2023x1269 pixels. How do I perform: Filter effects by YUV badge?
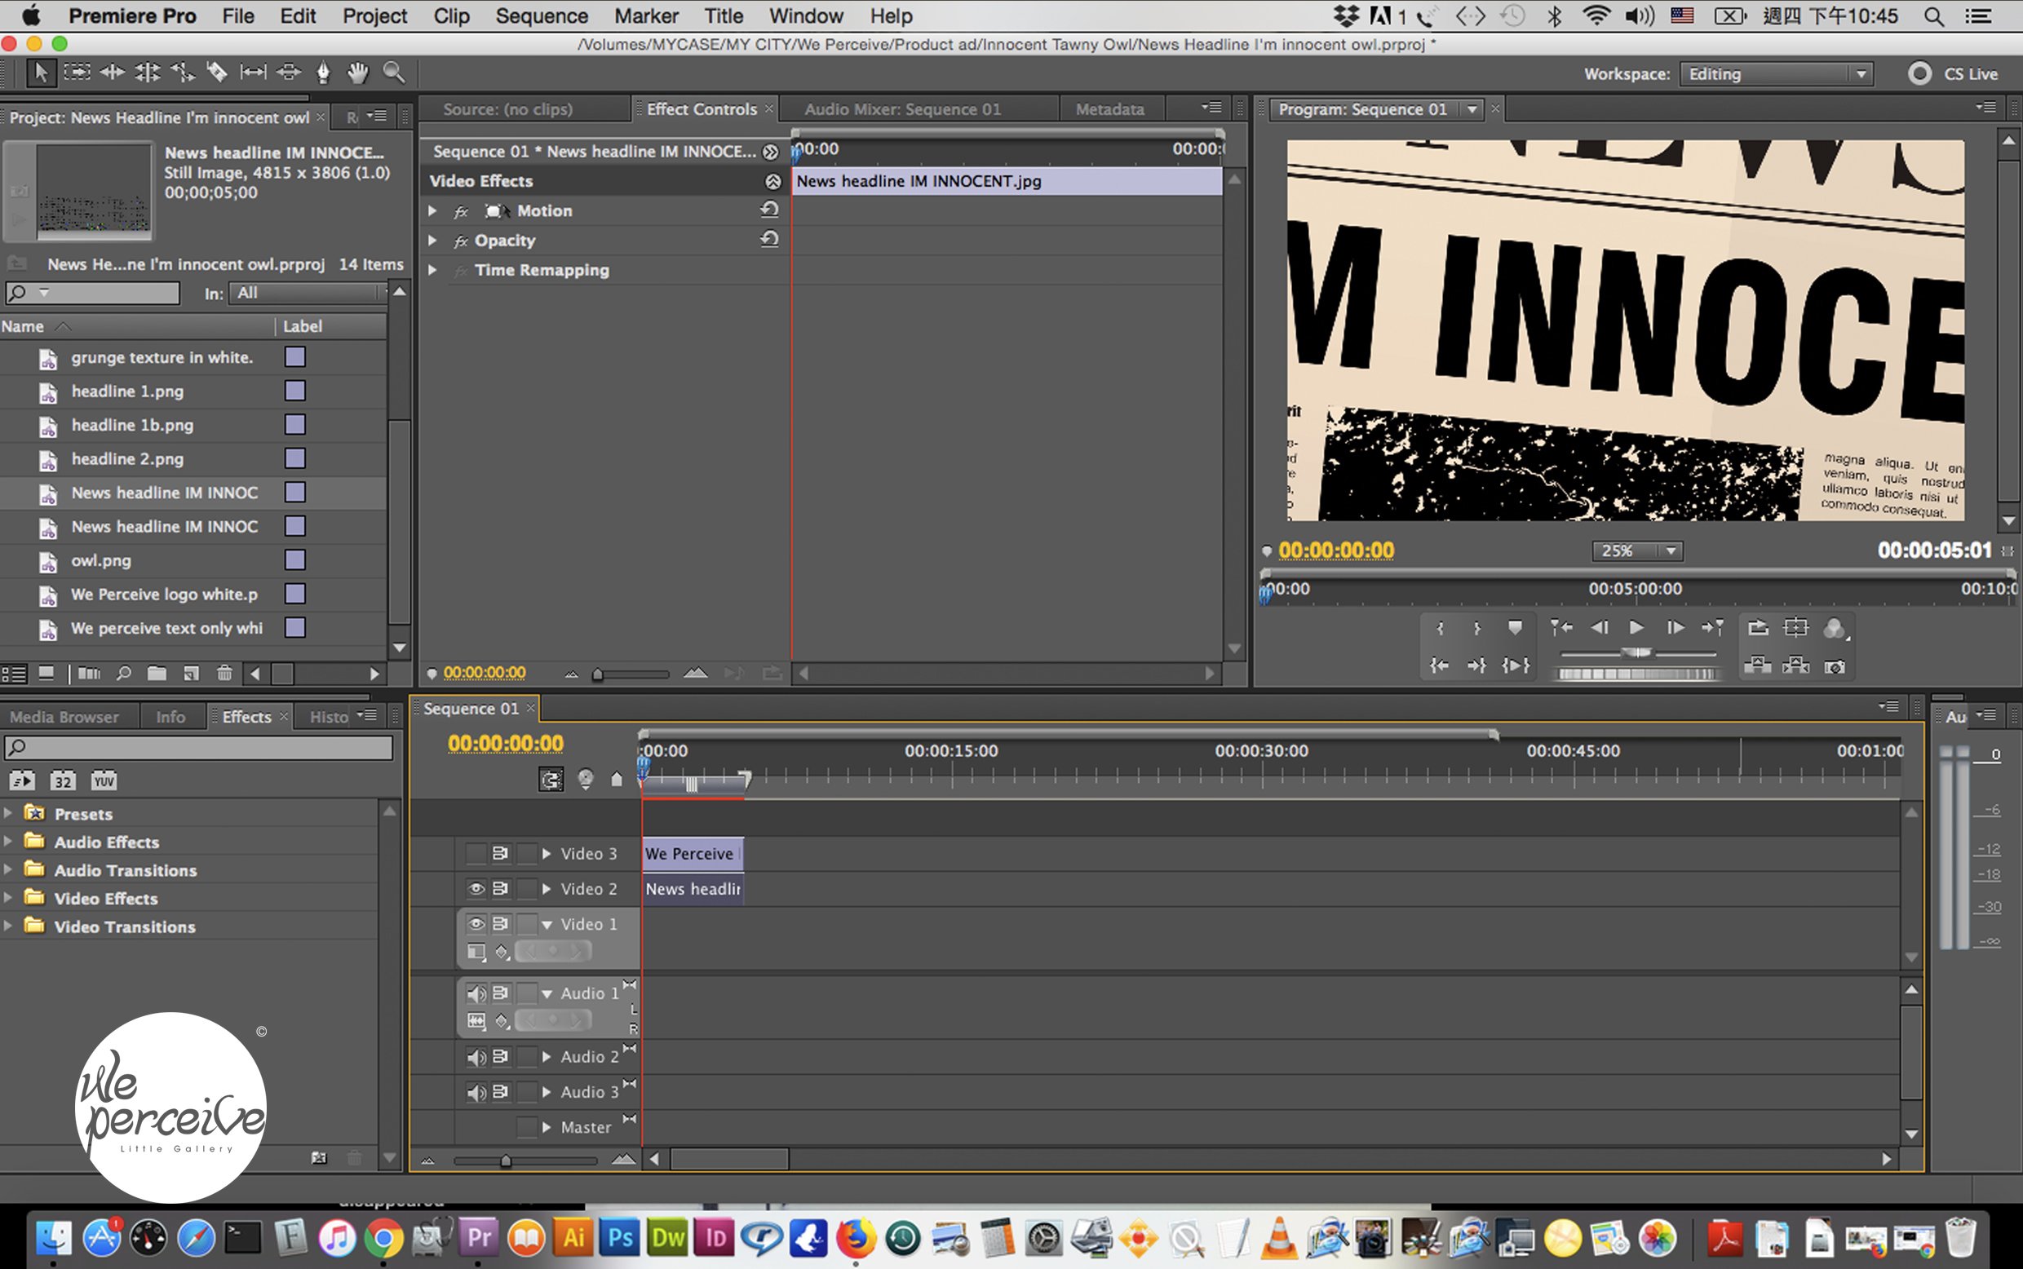(104, 780)
